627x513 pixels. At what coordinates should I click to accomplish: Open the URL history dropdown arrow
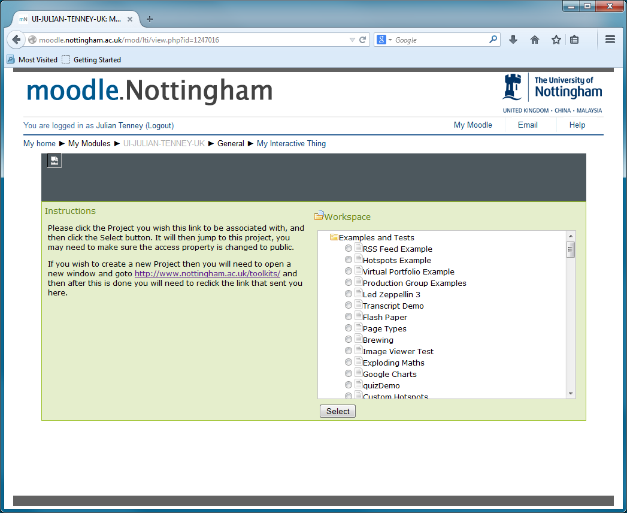352,40
